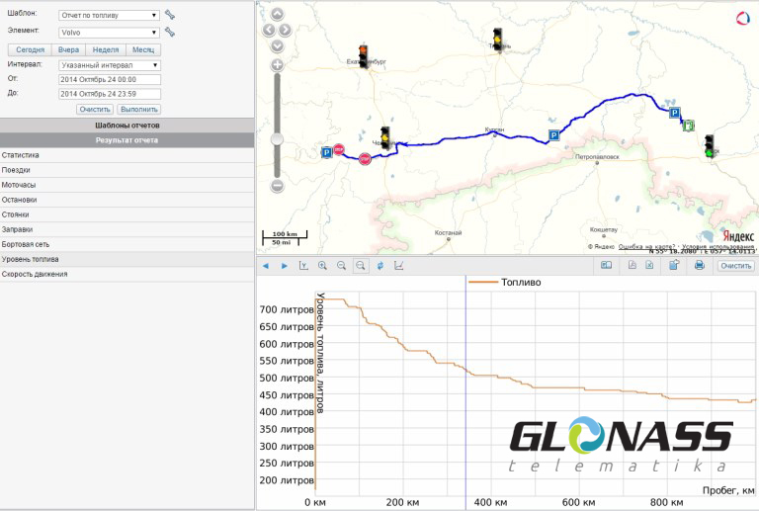Click the wrench icon beside Элемент dropdown

point(169,32)
